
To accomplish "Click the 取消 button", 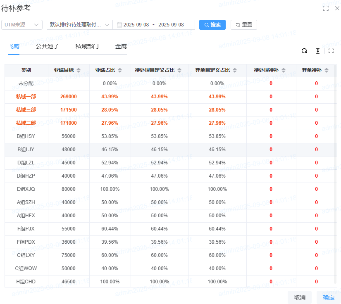I will click(300, 297).
